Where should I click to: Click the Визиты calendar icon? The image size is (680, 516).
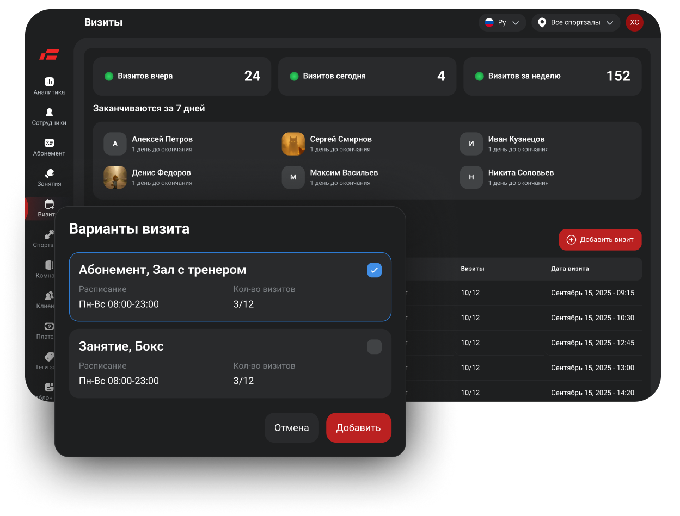(x=49, y=204)
